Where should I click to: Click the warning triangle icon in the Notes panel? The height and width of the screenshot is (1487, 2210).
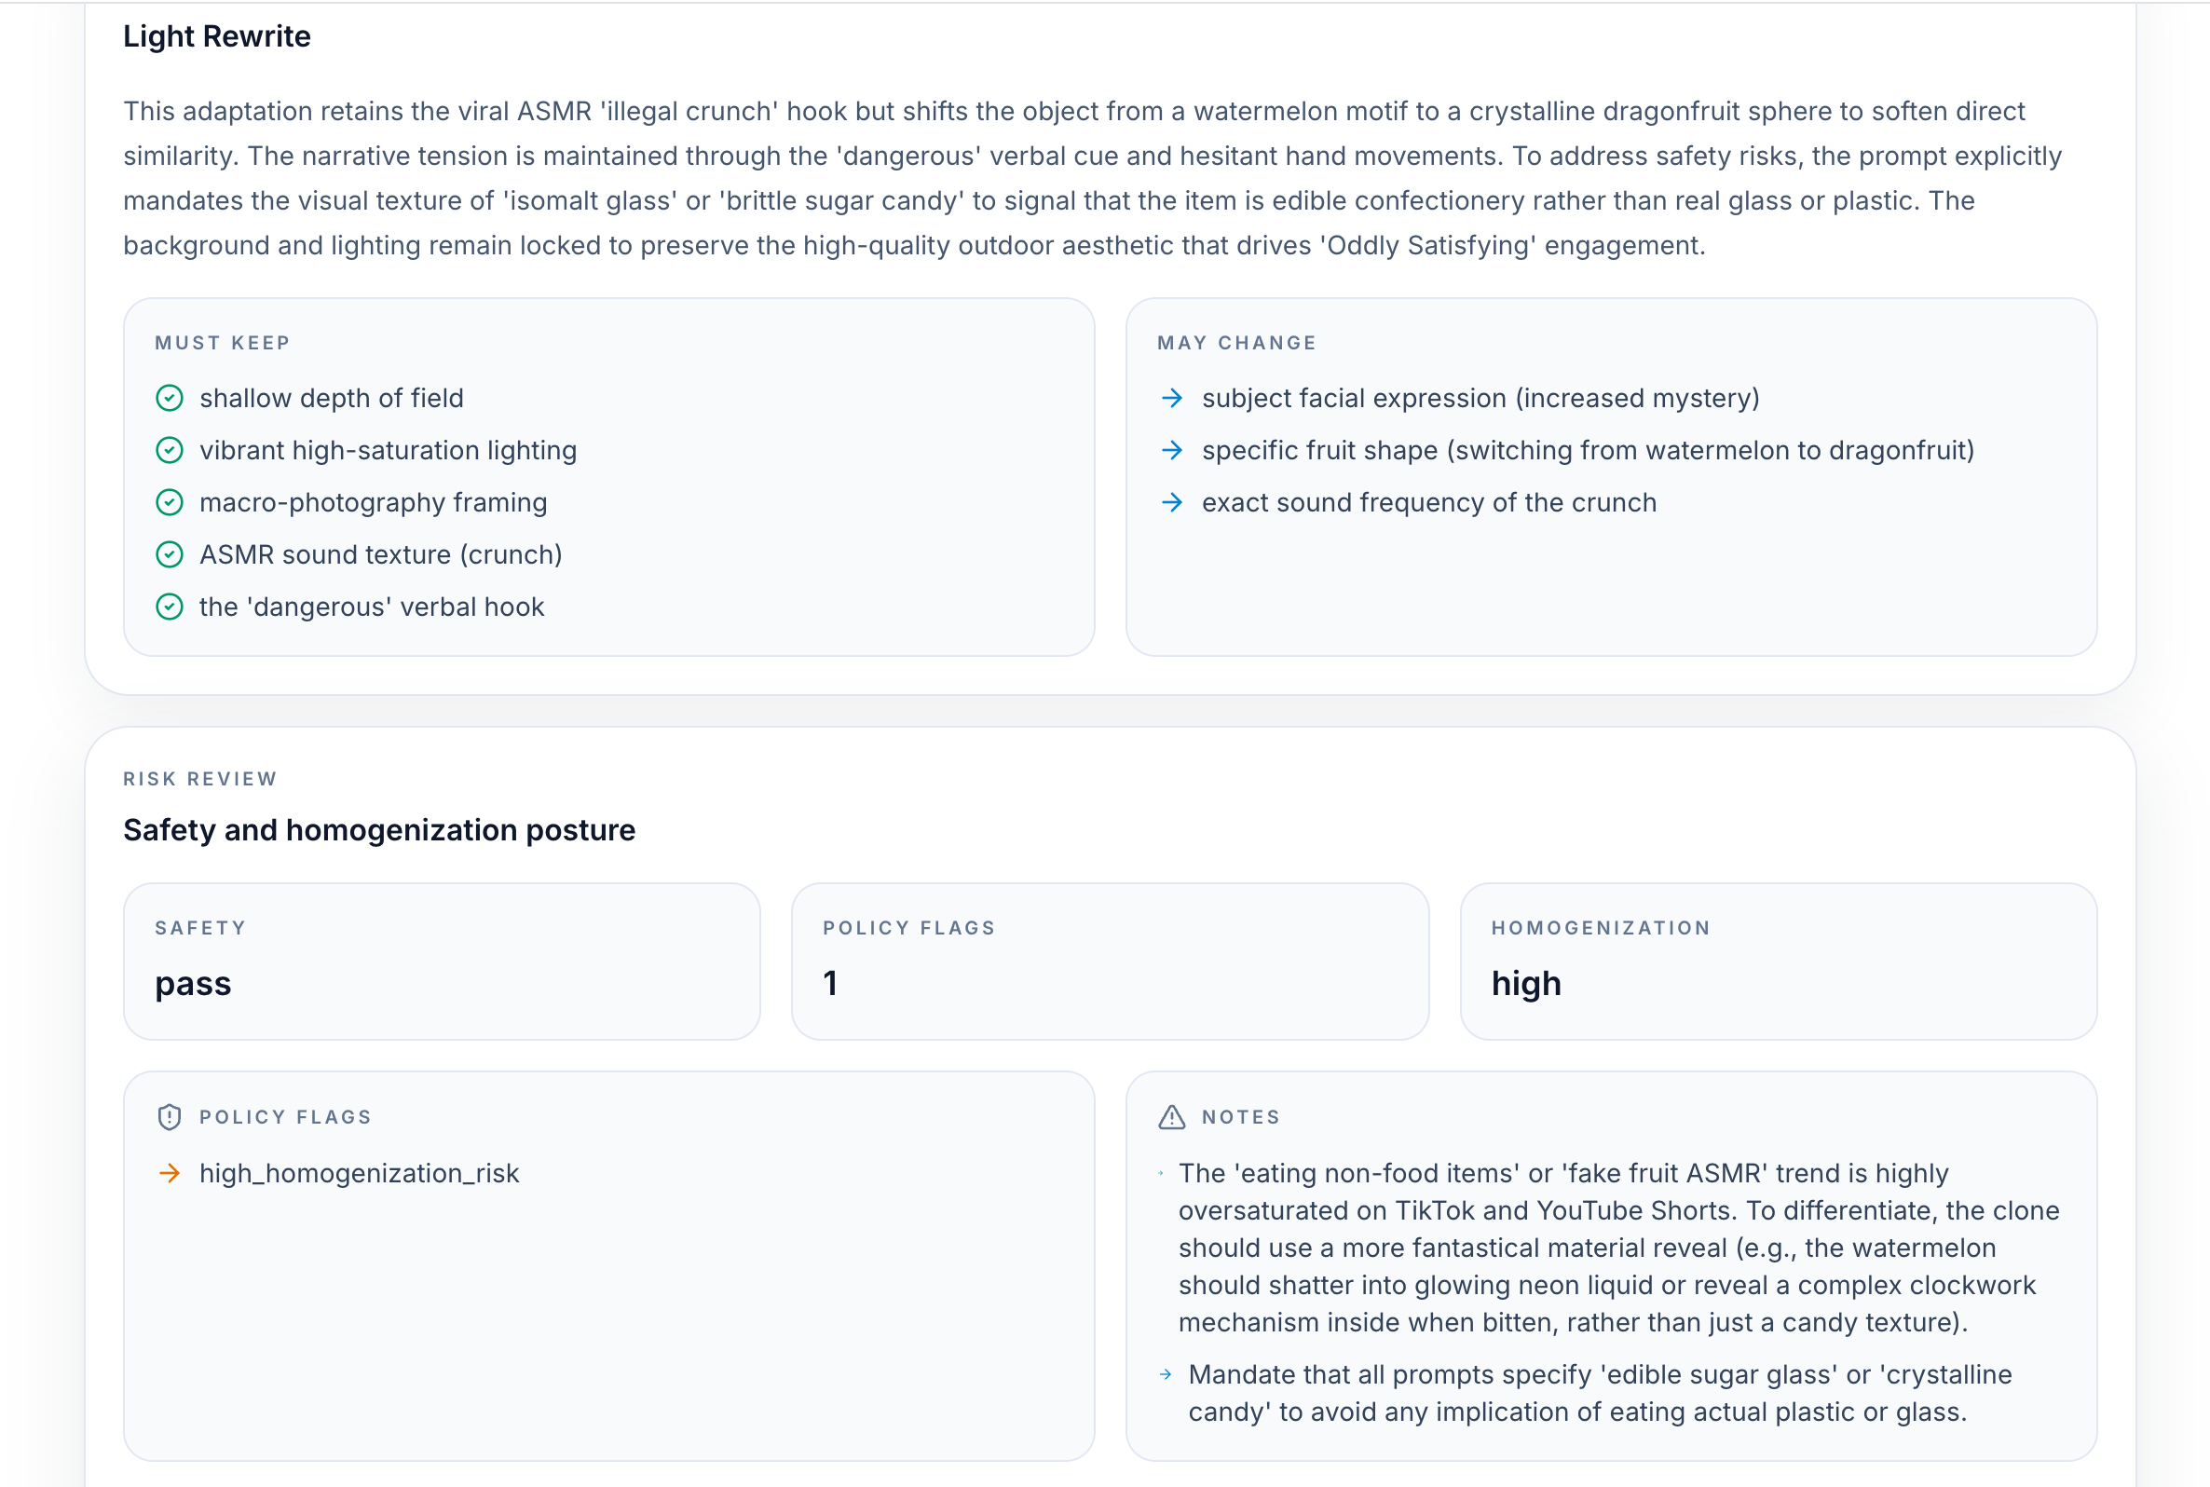click(x=1170, y=1116)
